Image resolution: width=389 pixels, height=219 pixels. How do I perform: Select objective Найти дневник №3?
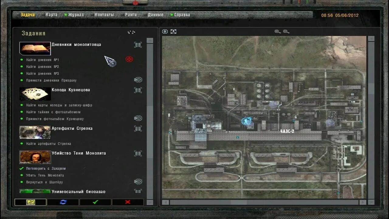pyautogui.click(x=43, y=74)
